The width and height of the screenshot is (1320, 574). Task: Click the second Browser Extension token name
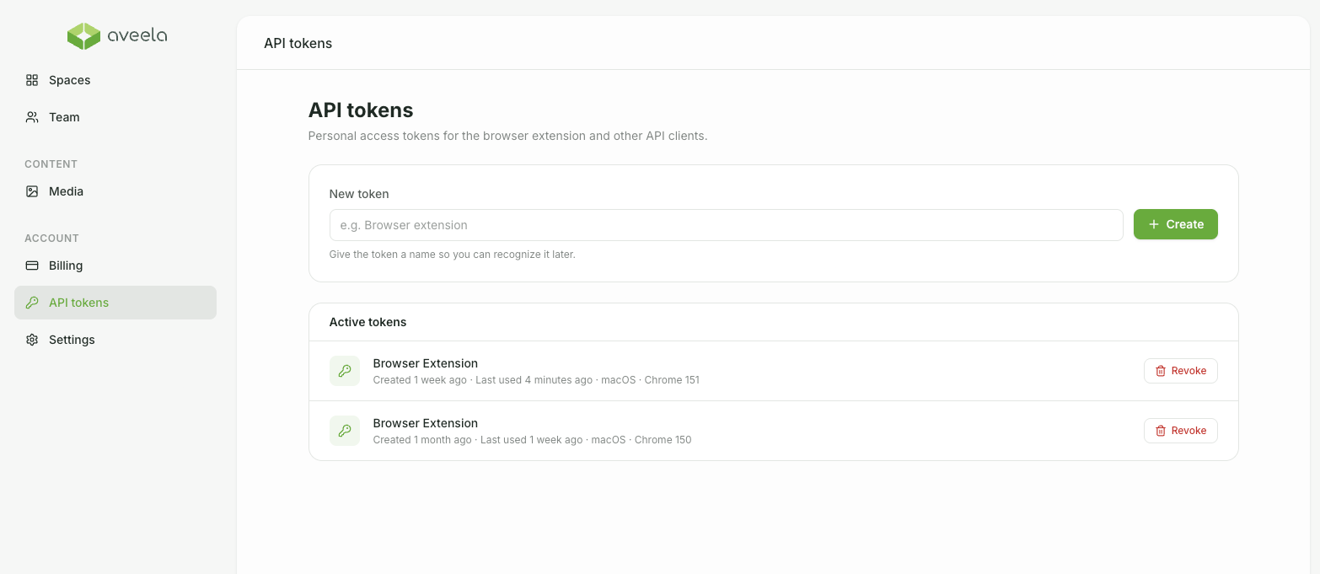point(426,423)
